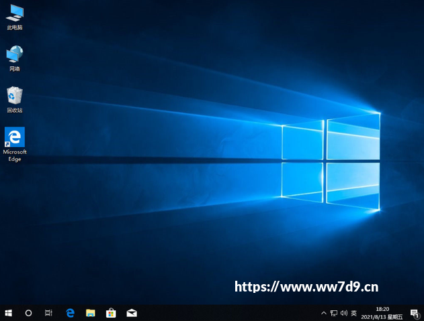Launch Edge from the taskbar
The width and height of the screenshot is (424, 321).
70,313
